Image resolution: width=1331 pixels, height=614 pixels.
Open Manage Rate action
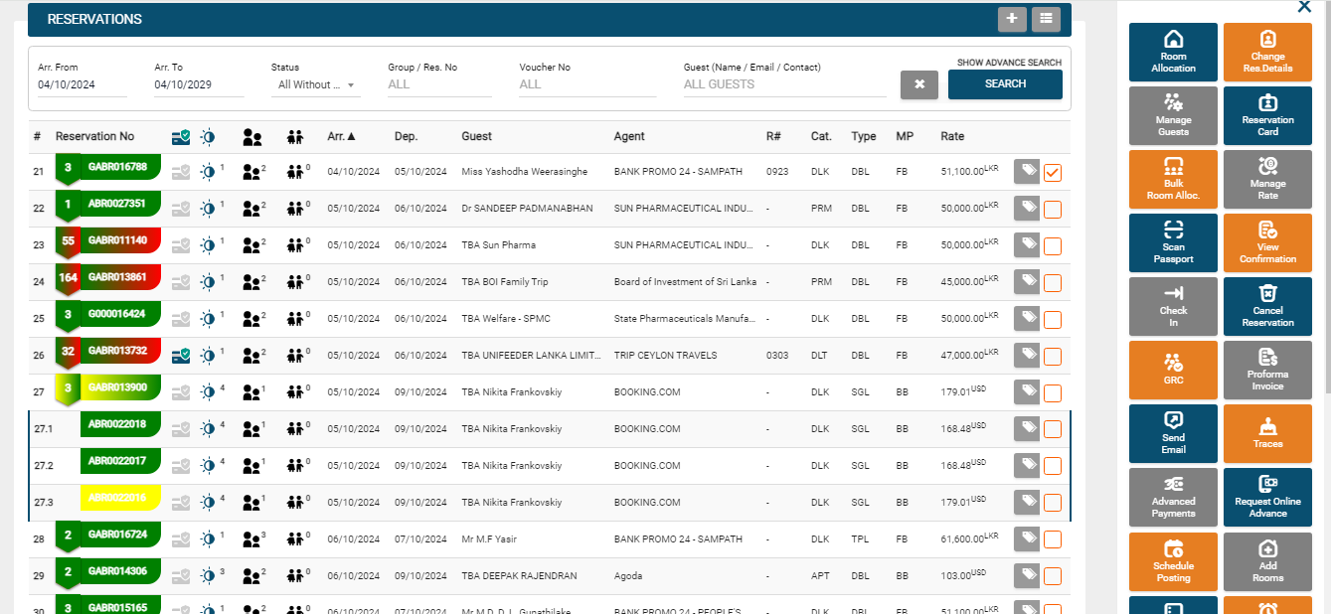[1267, 180]
